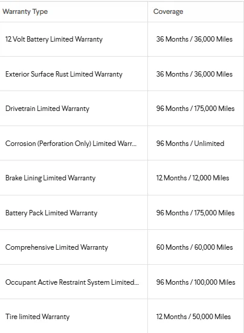Select Battery Pack 175,000 Miles coverage cell
The image size is (244, 333).
(195, 213)
